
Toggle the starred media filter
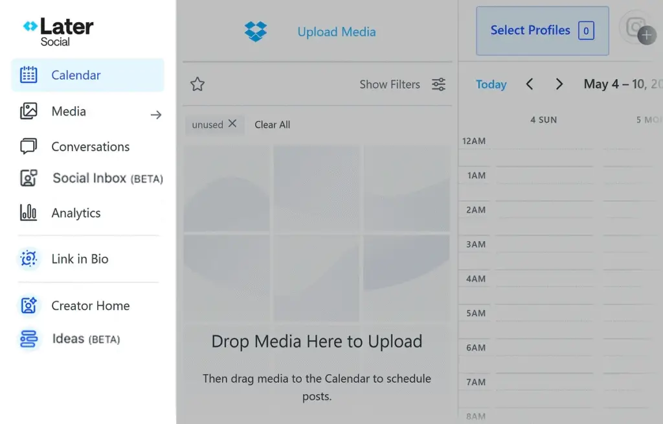pyautogui.click(x=197, y=84)
